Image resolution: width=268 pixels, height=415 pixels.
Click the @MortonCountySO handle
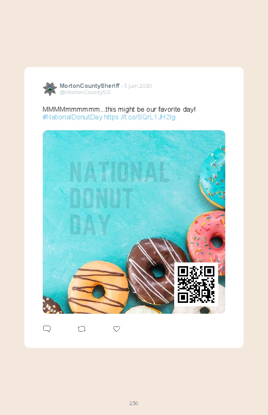pos(85,93)
